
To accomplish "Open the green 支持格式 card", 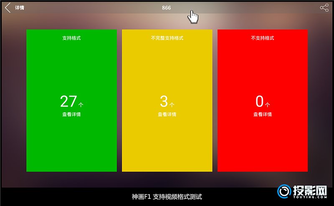I will (71, 100).
